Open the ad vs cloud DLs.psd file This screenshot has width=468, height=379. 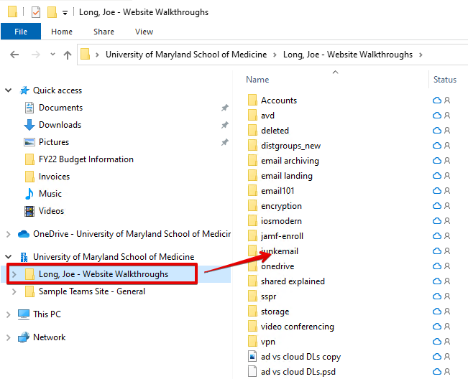(x=290, y=372)
